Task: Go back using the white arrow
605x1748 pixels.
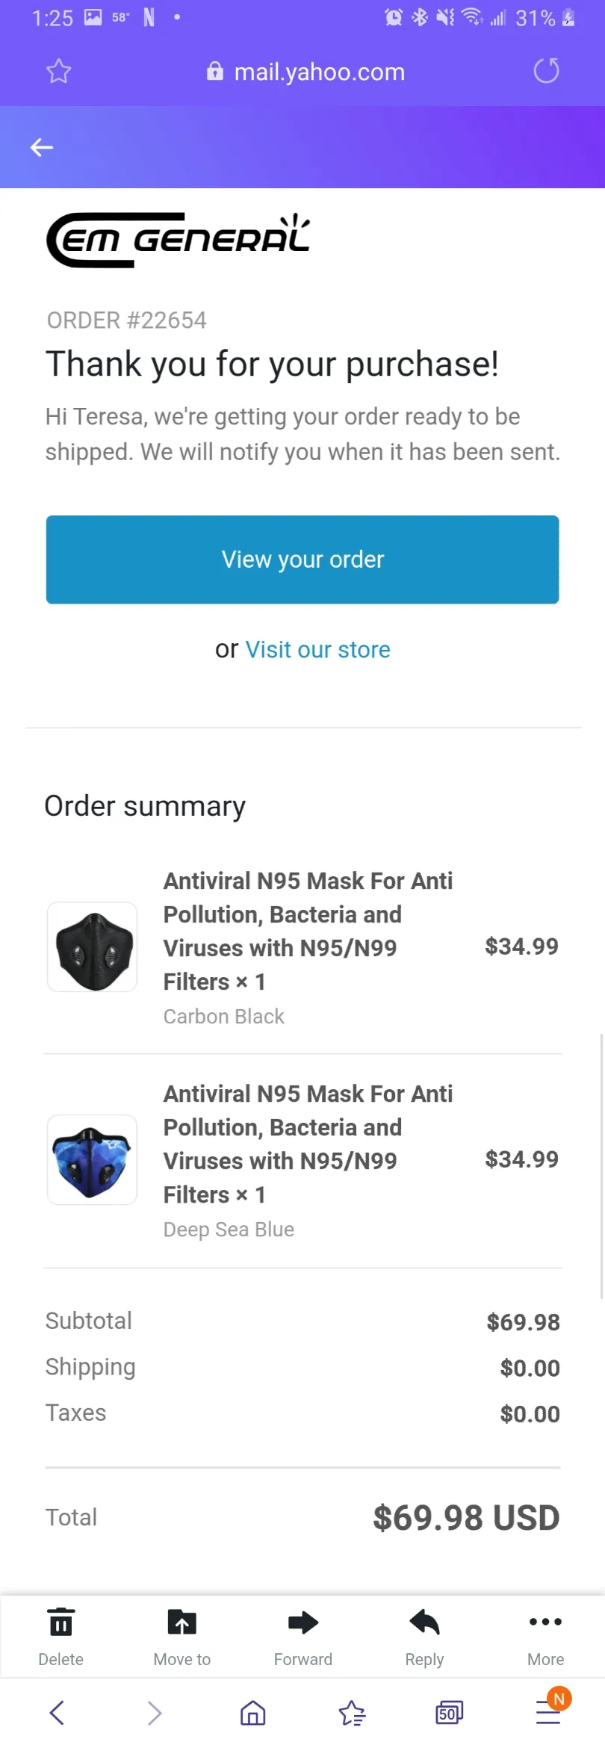Action: 41,148
